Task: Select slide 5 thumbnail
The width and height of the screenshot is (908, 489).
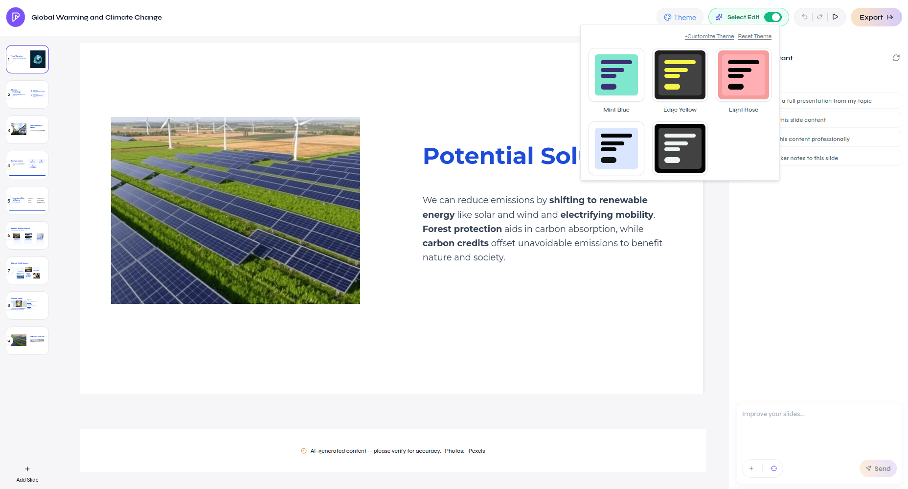Action: coord(27,200)
